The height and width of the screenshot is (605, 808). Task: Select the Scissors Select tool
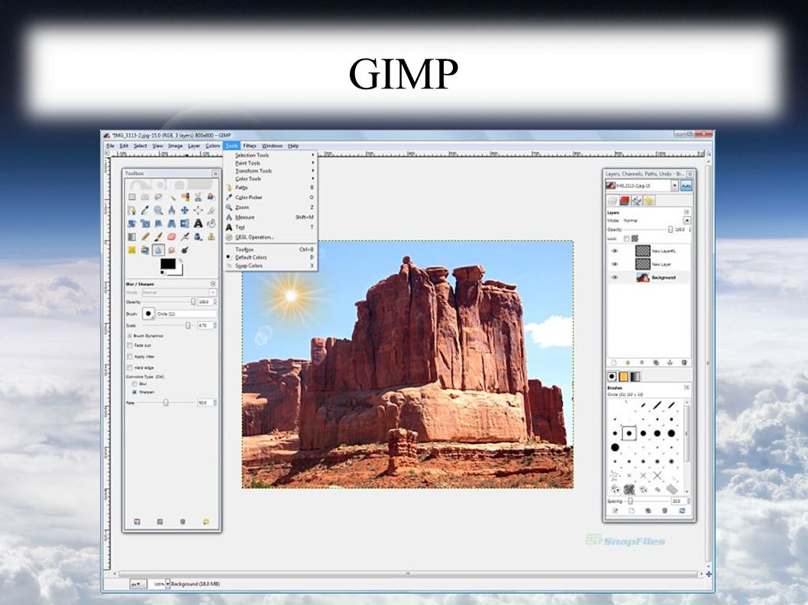[x=198, y=197]
